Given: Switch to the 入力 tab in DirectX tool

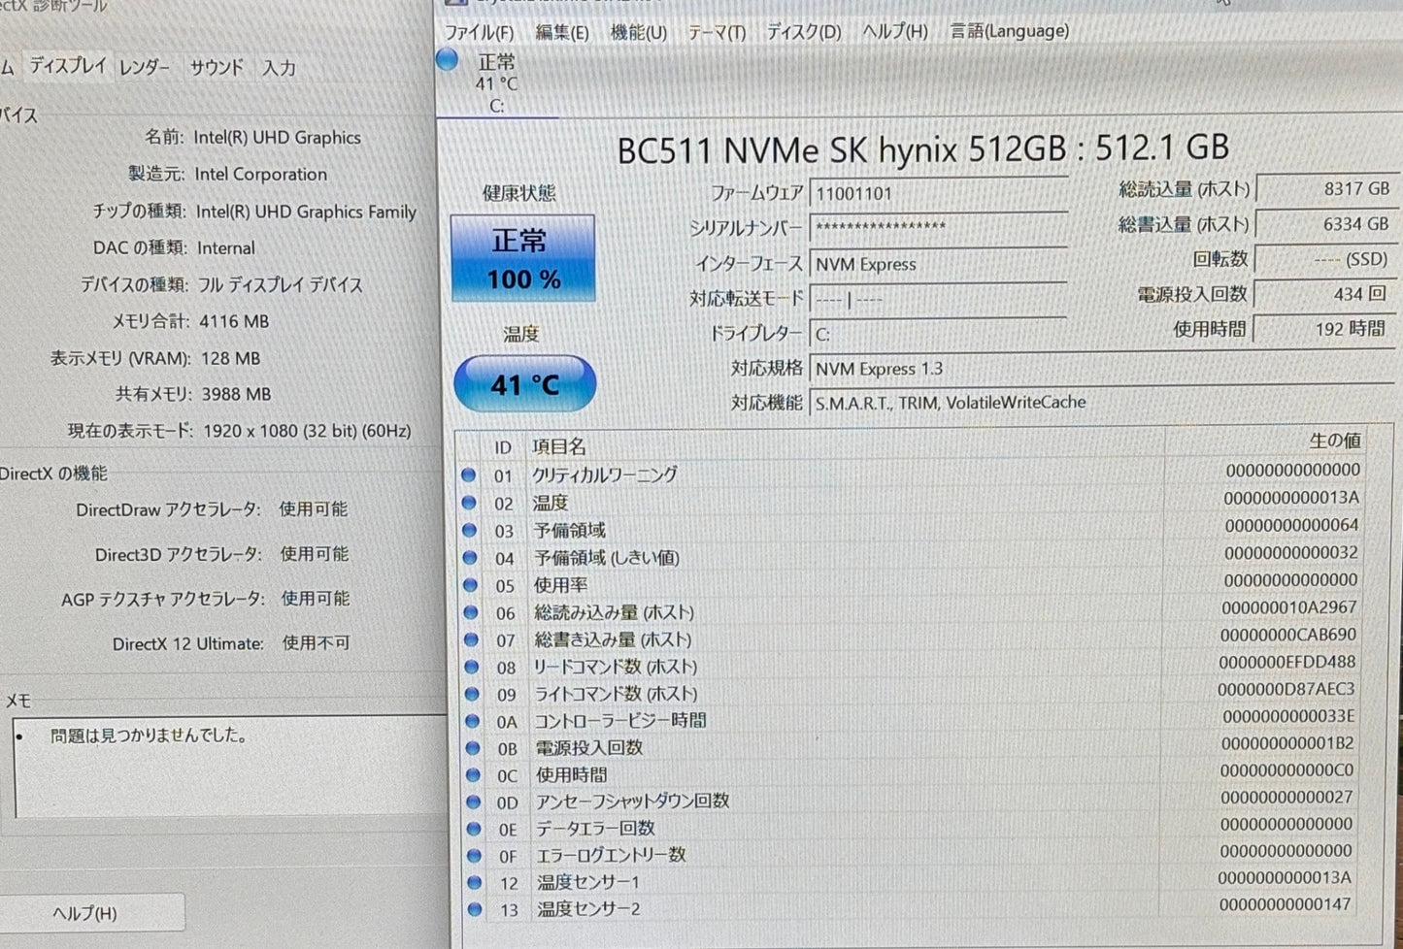Looking at the screenshot, I should (x=279, y=68).
